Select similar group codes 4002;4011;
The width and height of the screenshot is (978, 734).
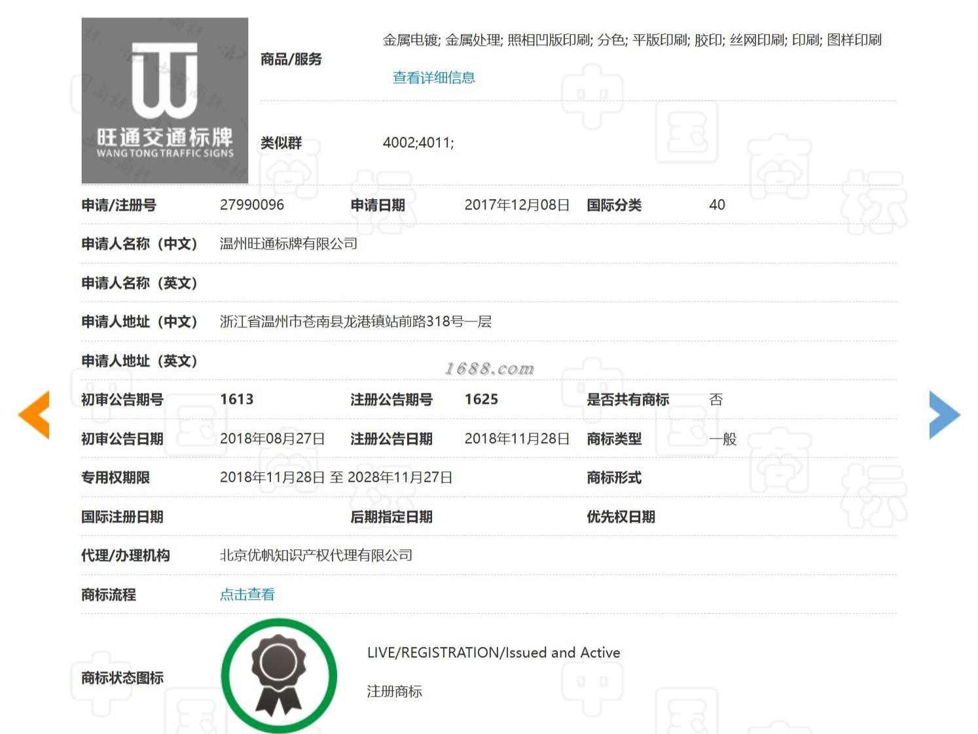point(418,143)
